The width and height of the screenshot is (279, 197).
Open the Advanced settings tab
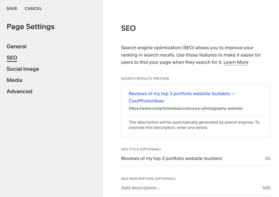20,91
